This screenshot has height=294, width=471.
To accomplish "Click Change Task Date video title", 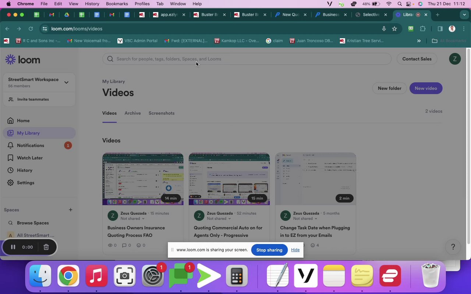I will pos(315,232).
